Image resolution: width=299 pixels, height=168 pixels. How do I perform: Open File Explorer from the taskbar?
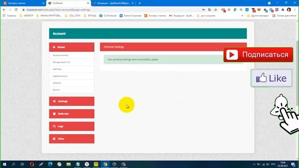[69, 164]
